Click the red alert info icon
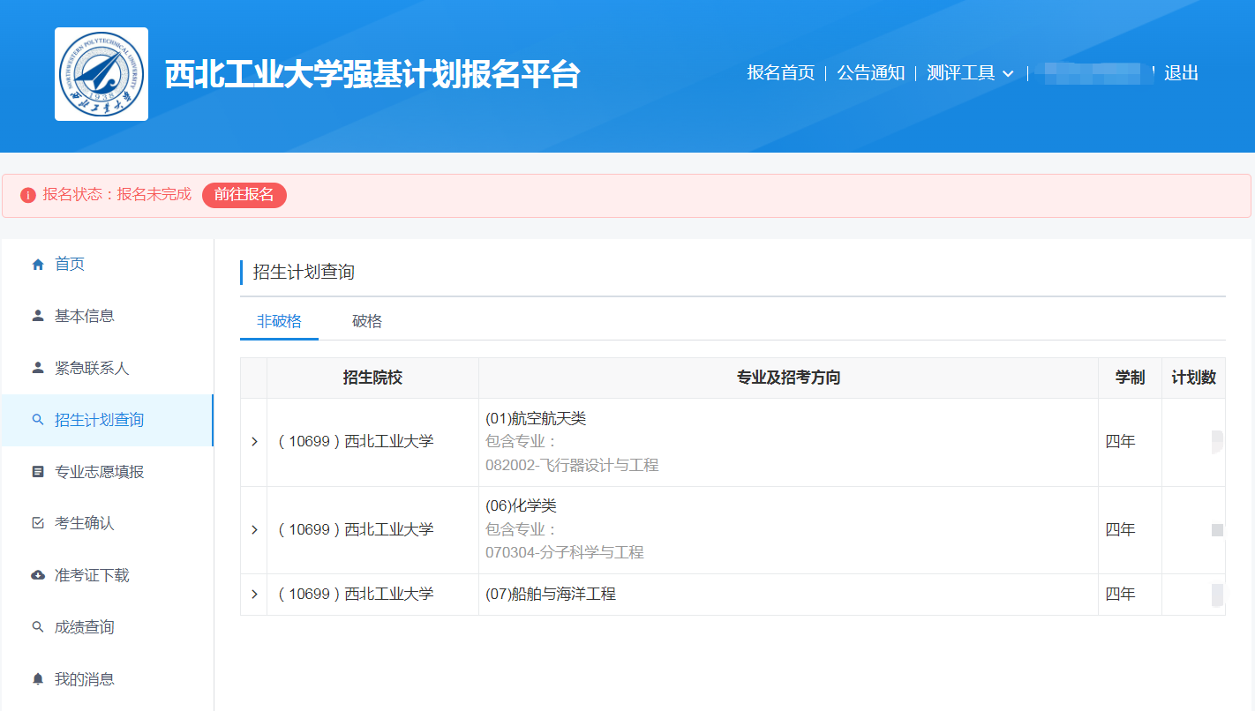 point(28,195)
